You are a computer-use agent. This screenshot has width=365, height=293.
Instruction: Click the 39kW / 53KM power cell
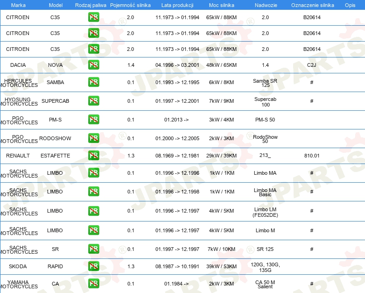click(x=221, y=266)
